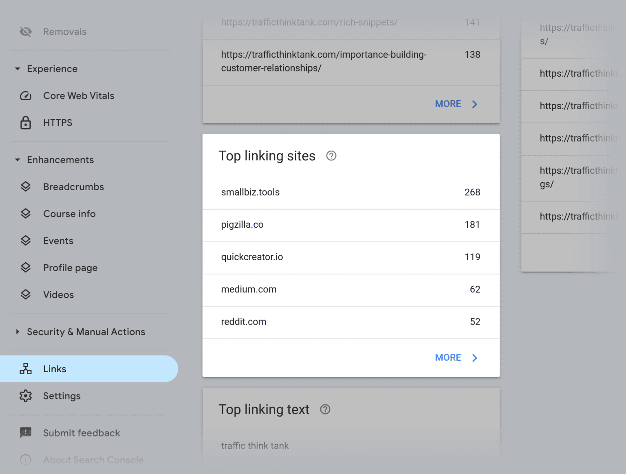This screenshot has width=626, height=474.
Task: Click the HTTPS lock icon
Action: [x=25, y=123]
